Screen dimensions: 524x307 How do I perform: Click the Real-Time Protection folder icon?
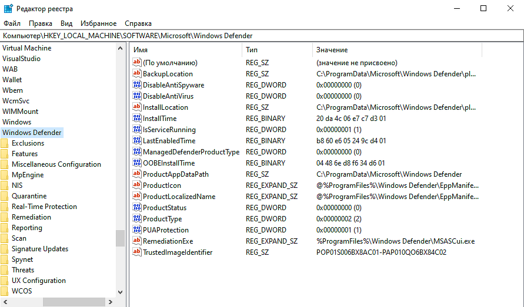[x=5, y=207]
